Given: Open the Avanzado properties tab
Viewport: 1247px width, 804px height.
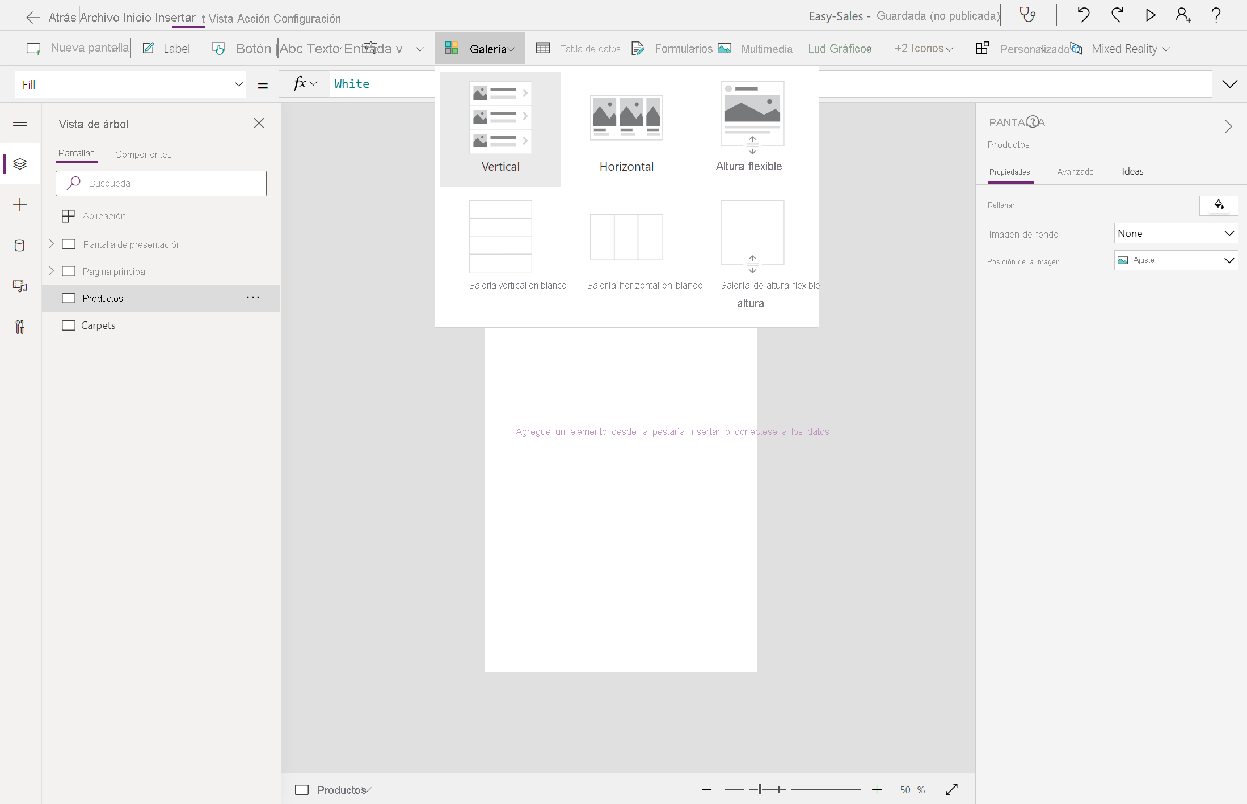Looking at the screenshot, I should (x=1075, y=172).
